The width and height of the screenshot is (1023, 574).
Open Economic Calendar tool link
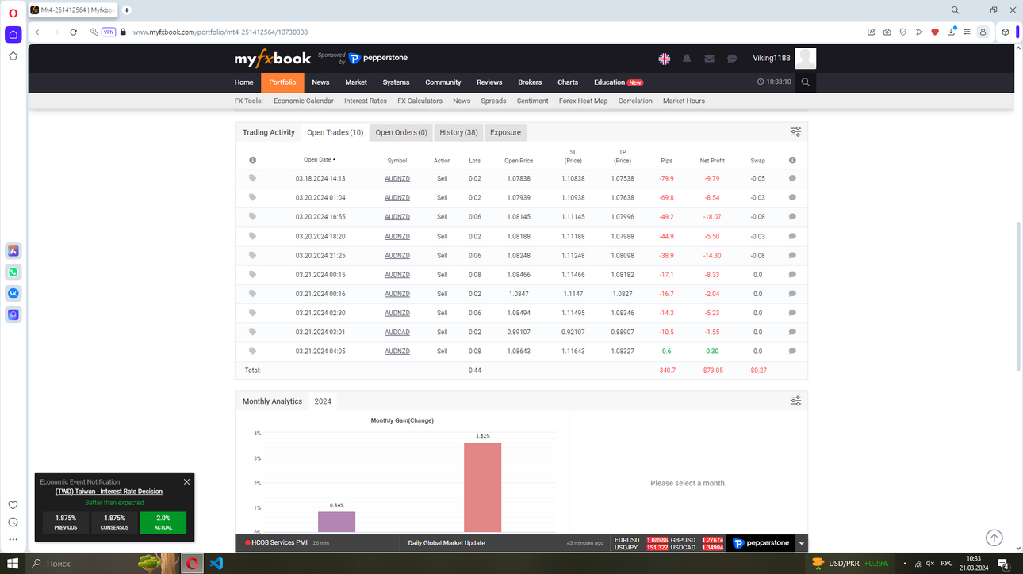[x=304, y=101]
